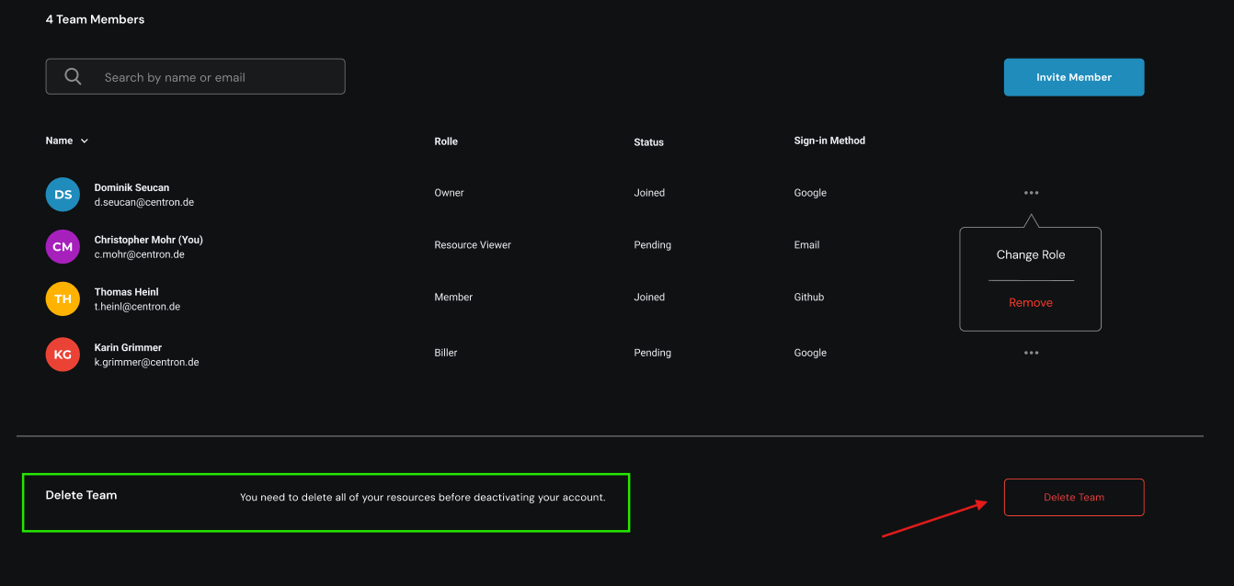Click the yellow TH avatar
Image resolution: width=1234 pixels, height=586 pixels.
tap(63, 299)
